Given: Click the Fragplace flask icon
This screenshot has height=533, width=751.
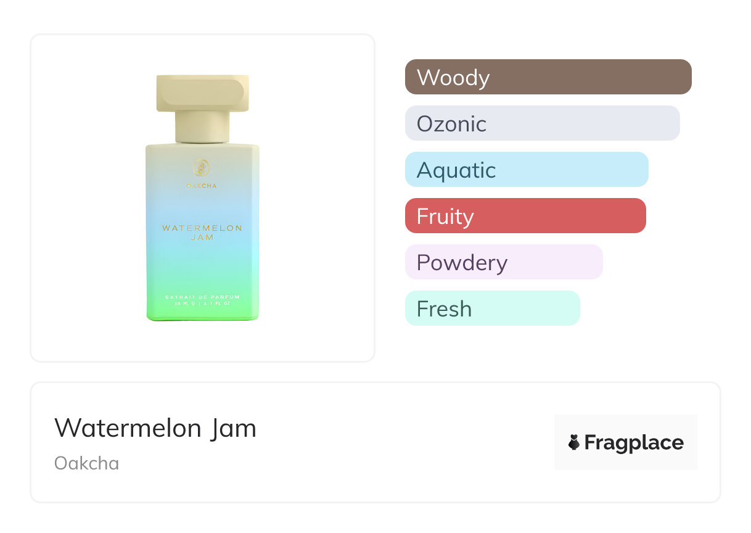Looking at the screenshot, I should pos(574,442).
